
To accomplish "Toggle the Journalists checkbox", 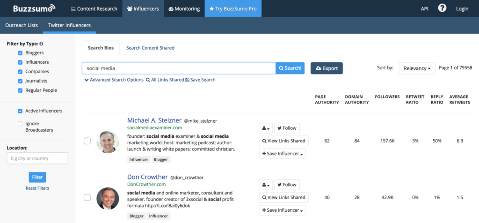I will pyautogui.click(x=20, y=82).
